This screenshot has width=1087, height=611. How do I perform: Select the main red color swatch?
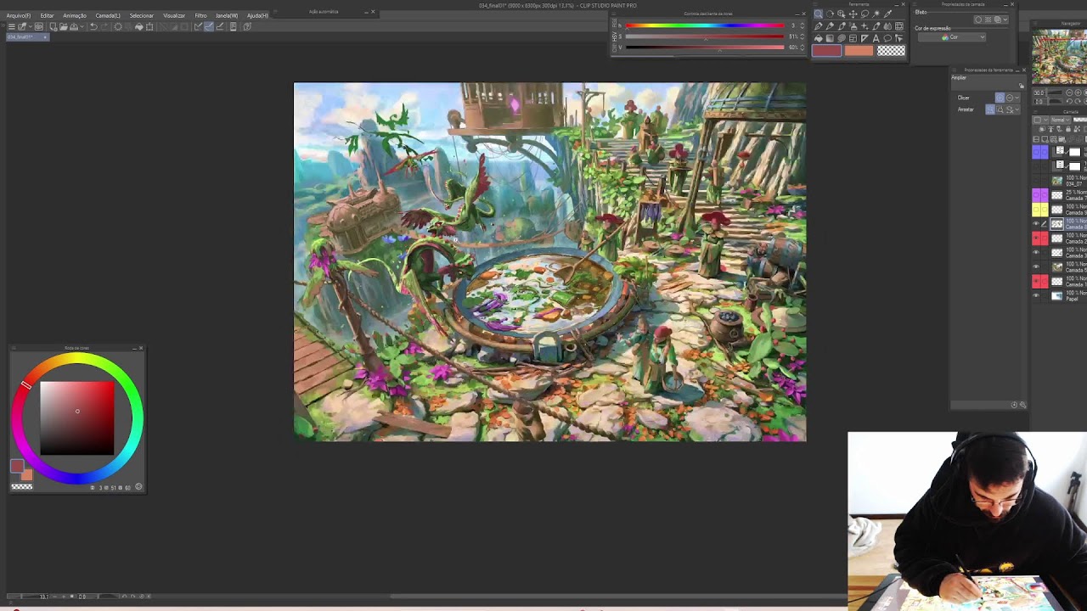pos(826,50)
